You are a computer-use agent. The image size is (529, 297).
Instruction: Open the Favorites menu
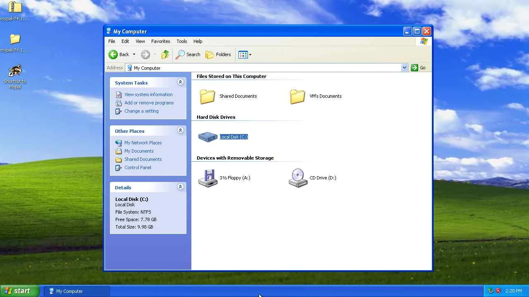pyautogui.click(x=160, y=41)
